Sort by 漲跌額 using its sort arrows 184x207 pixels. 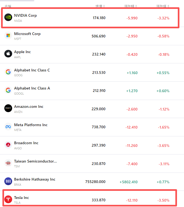pos(136,6)
